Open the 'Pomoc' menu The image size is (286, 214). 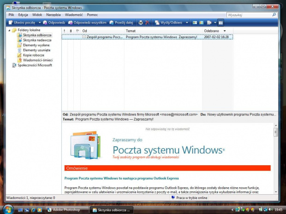coord(92,15)
